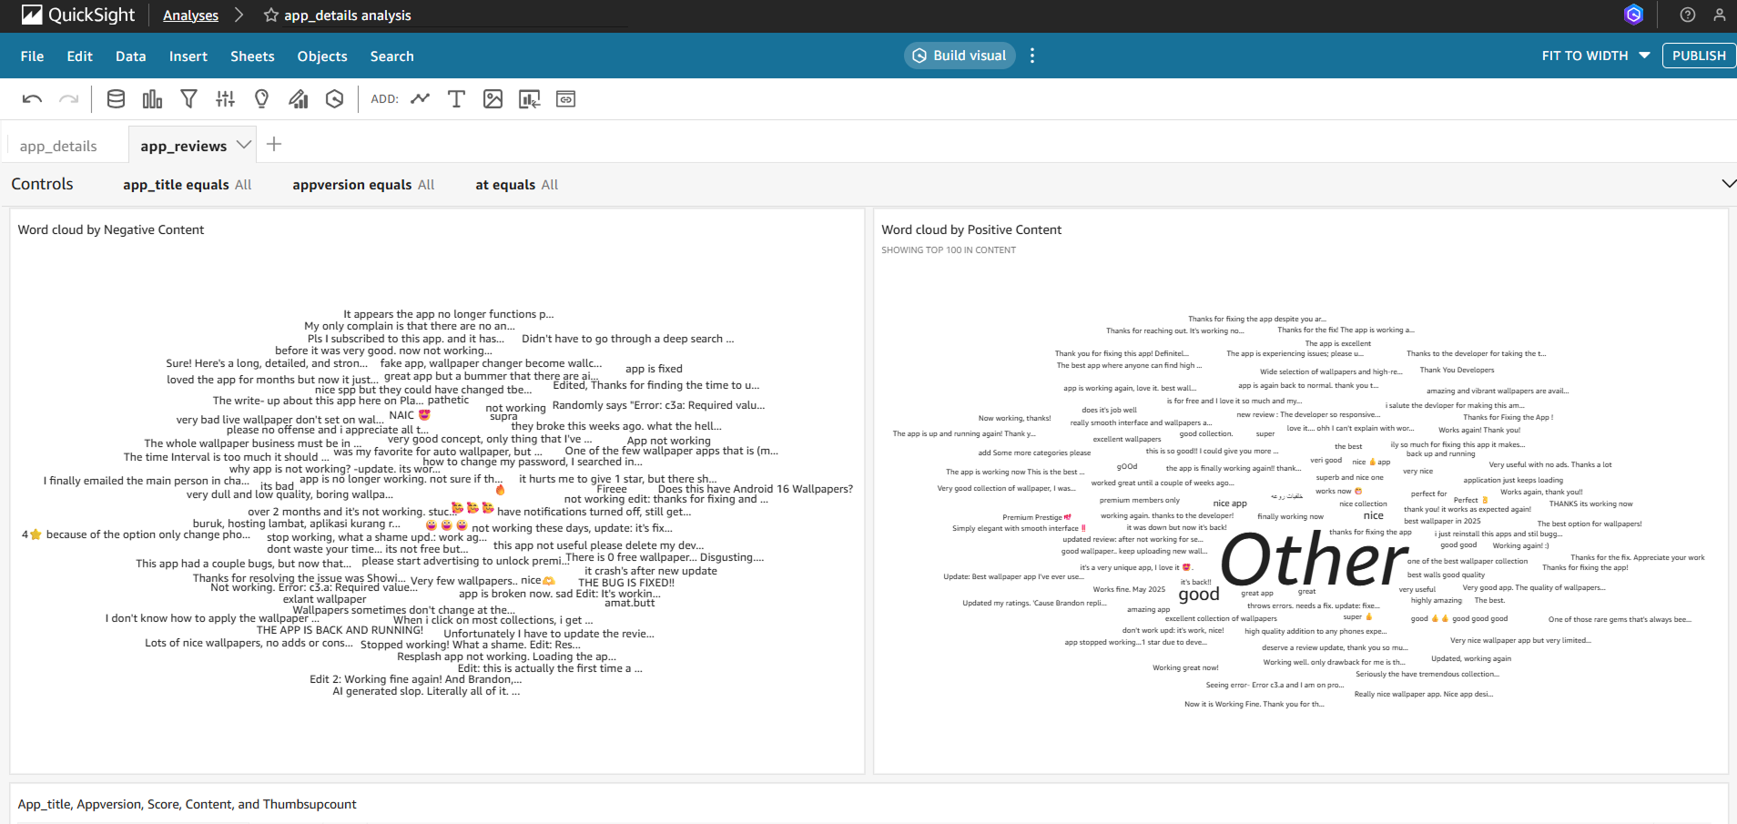Add an image using the picture icon
Screen dimensions: 1737x824
click(x=493, y=99)
